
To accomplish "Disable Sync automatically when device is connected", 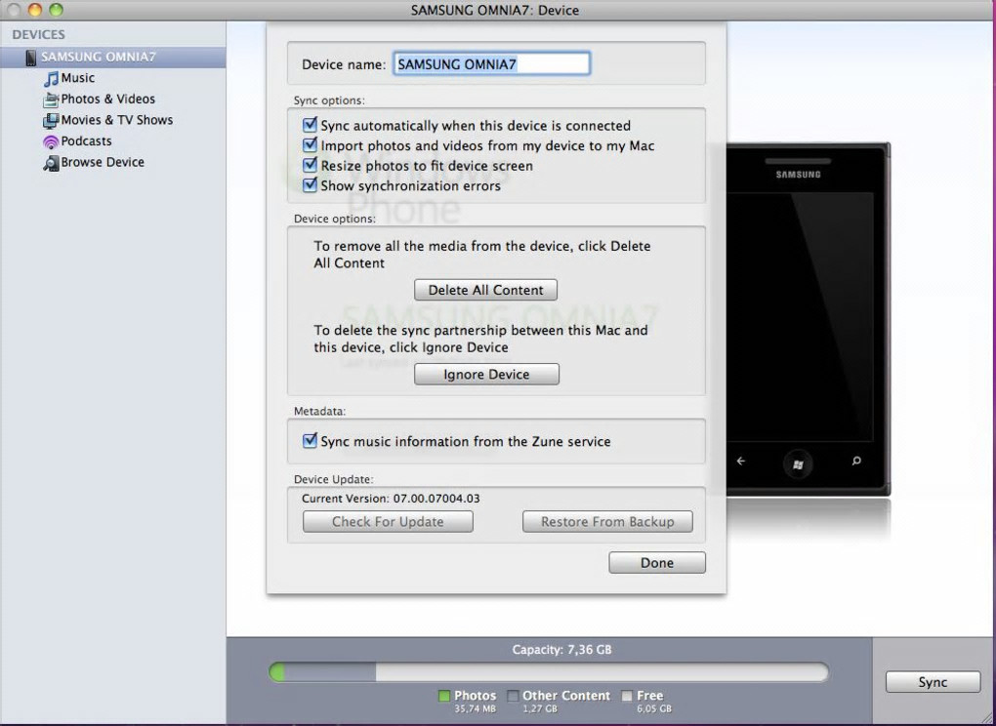I will click(310, 124).
